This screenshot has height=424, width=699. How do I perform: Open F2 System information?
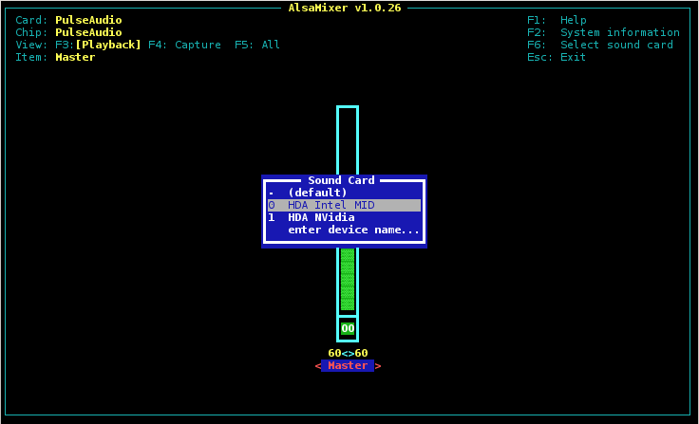tap(603, 32)
